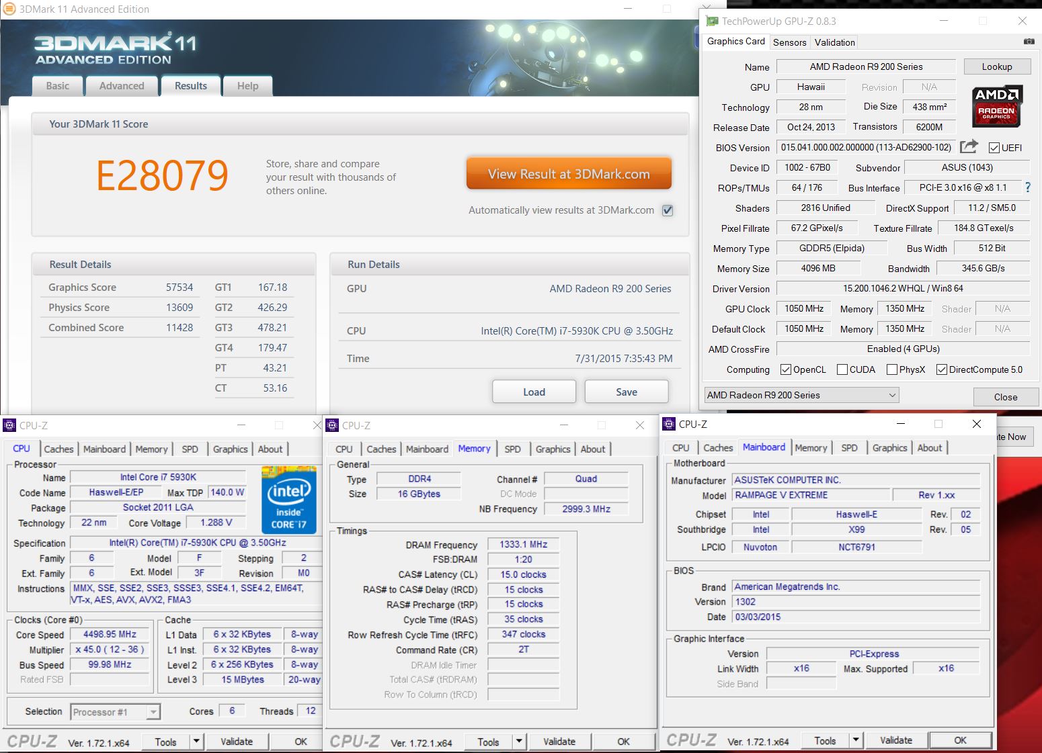
Task: Click the NB Frequency value 2999.3 MHz
Action: click(586, 509)
